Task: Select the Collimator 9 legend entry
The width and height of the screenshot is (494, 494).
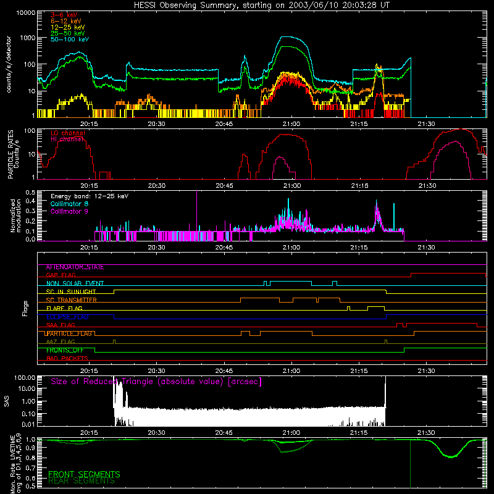Action: [69, 211]
